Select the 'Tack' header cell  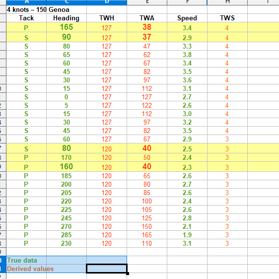point(26,18)
